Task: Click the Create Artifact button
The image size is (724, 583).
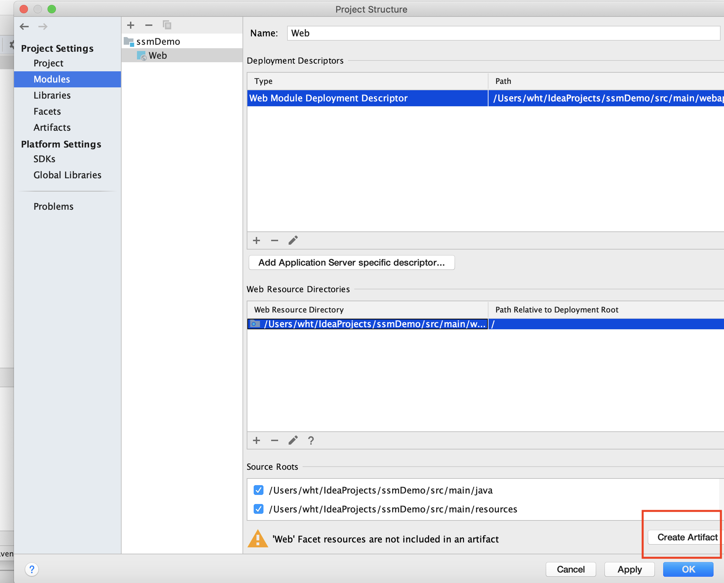Action: [686, 537]
